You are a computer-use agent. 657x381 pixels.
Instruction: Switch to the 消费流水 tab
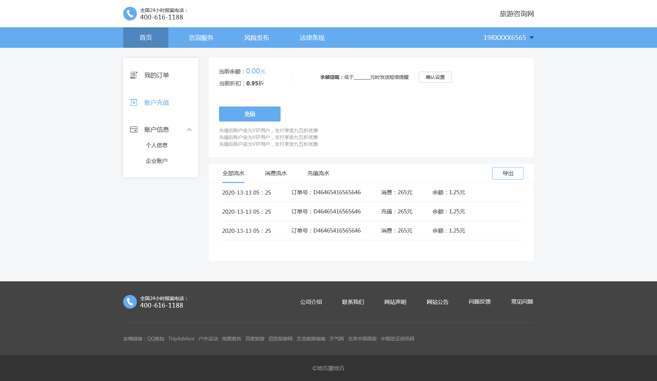276,173
